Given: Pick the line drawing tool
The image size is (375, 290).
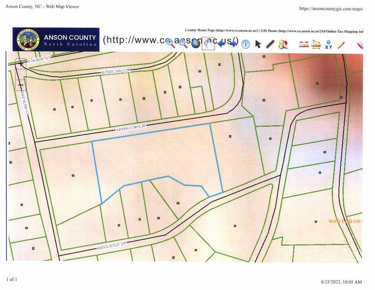Looking at the screenshot, I should pyautogui.click(x=270, y=44).
